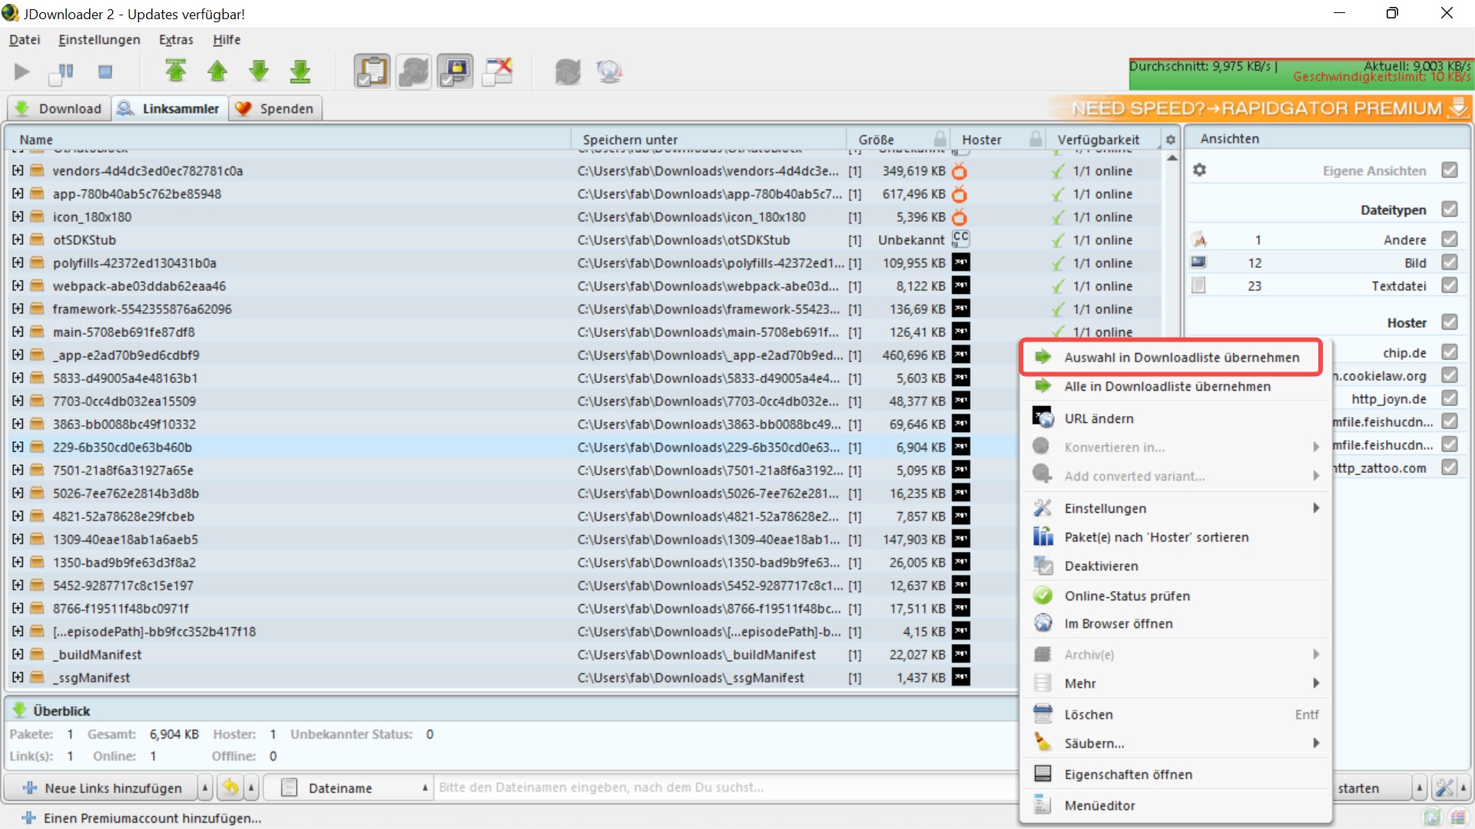
Task: Uncheck the Andere file type filter
Action: pos(1450,239)
